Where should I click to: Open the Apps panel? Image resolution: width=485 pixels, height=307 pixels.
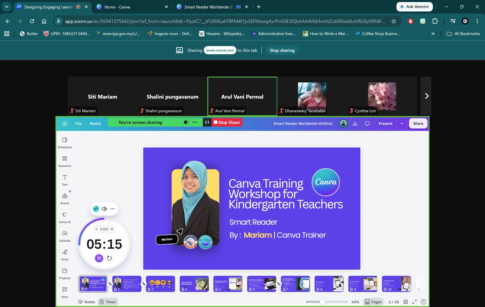pyautogui.click(x=65, y=292)
